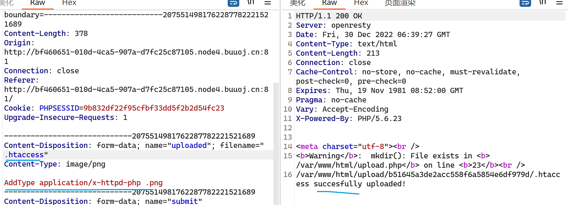This screenshot has height=205, width=568.
Task: Click the '.htaccess' filename in the request
Action: (24, 155)
